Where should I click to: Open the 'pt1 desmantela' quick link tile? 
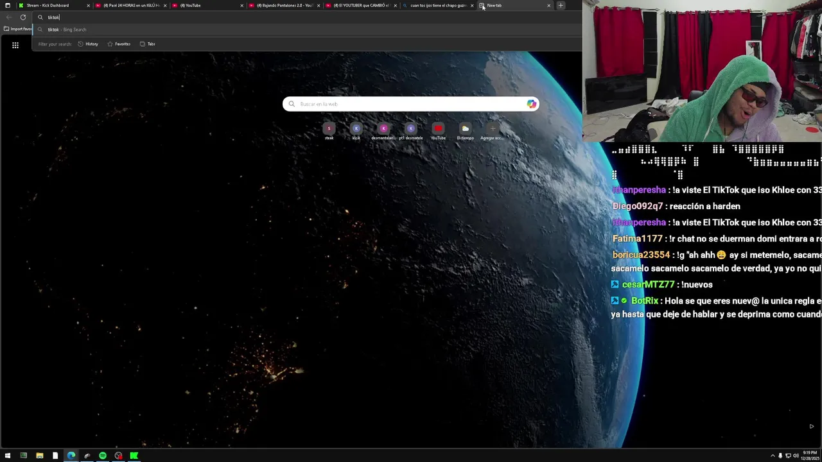tap(411, 132)
